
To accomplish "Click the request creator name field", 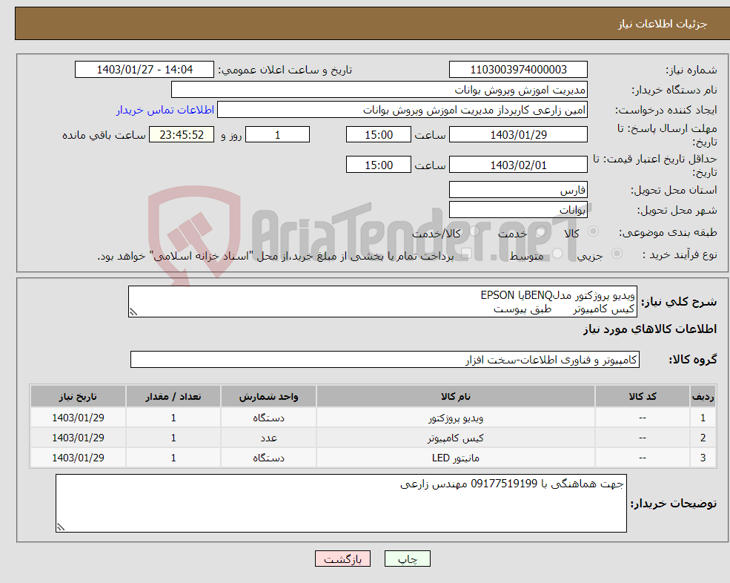I will tap(402, 110).
